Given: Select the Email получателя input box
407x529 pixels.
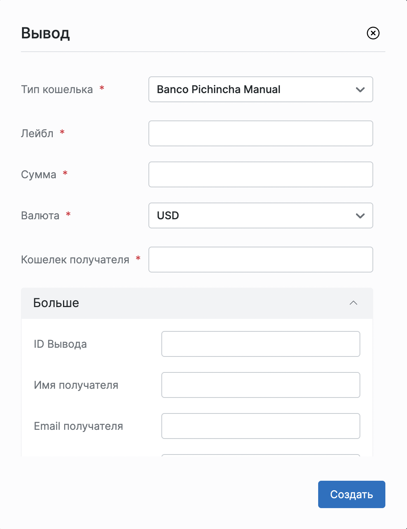Looking at the screenshot, I should (x=260, y=426).
